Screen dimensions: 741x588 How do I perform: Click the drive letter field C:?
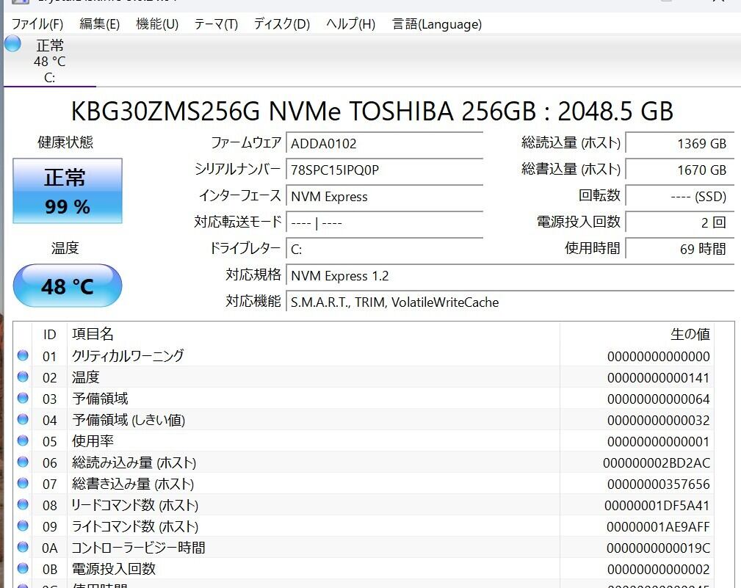(x=384, y=249)
